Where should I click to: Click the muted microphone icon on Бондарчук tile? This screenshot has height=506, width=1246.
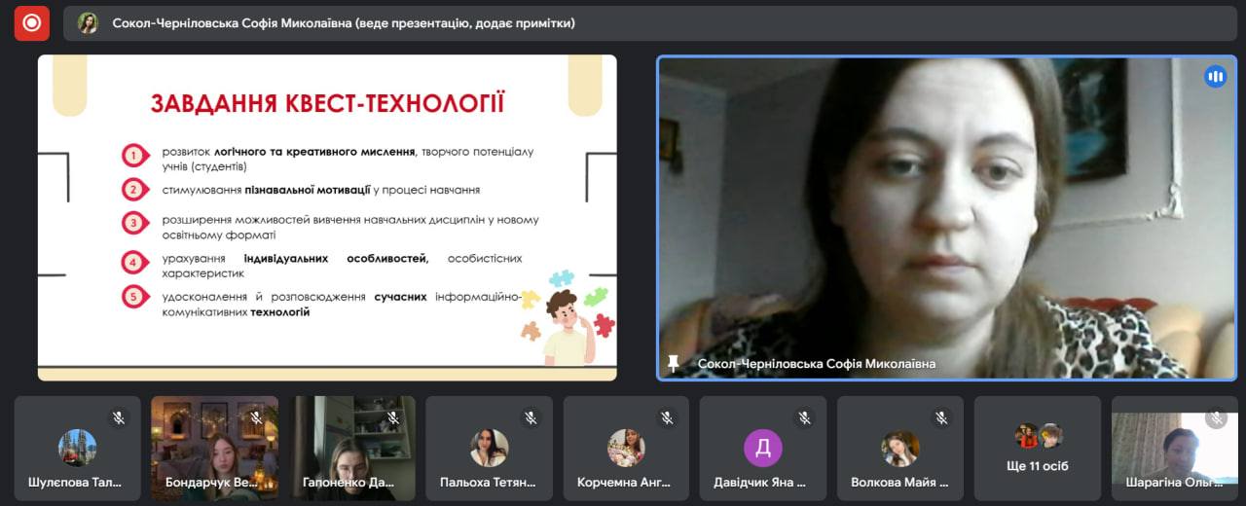coord(256,417)
